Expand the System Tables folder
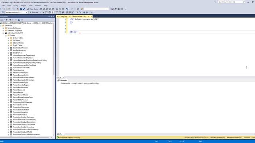This screenshot has width=255, height=143. pos(8,38)
